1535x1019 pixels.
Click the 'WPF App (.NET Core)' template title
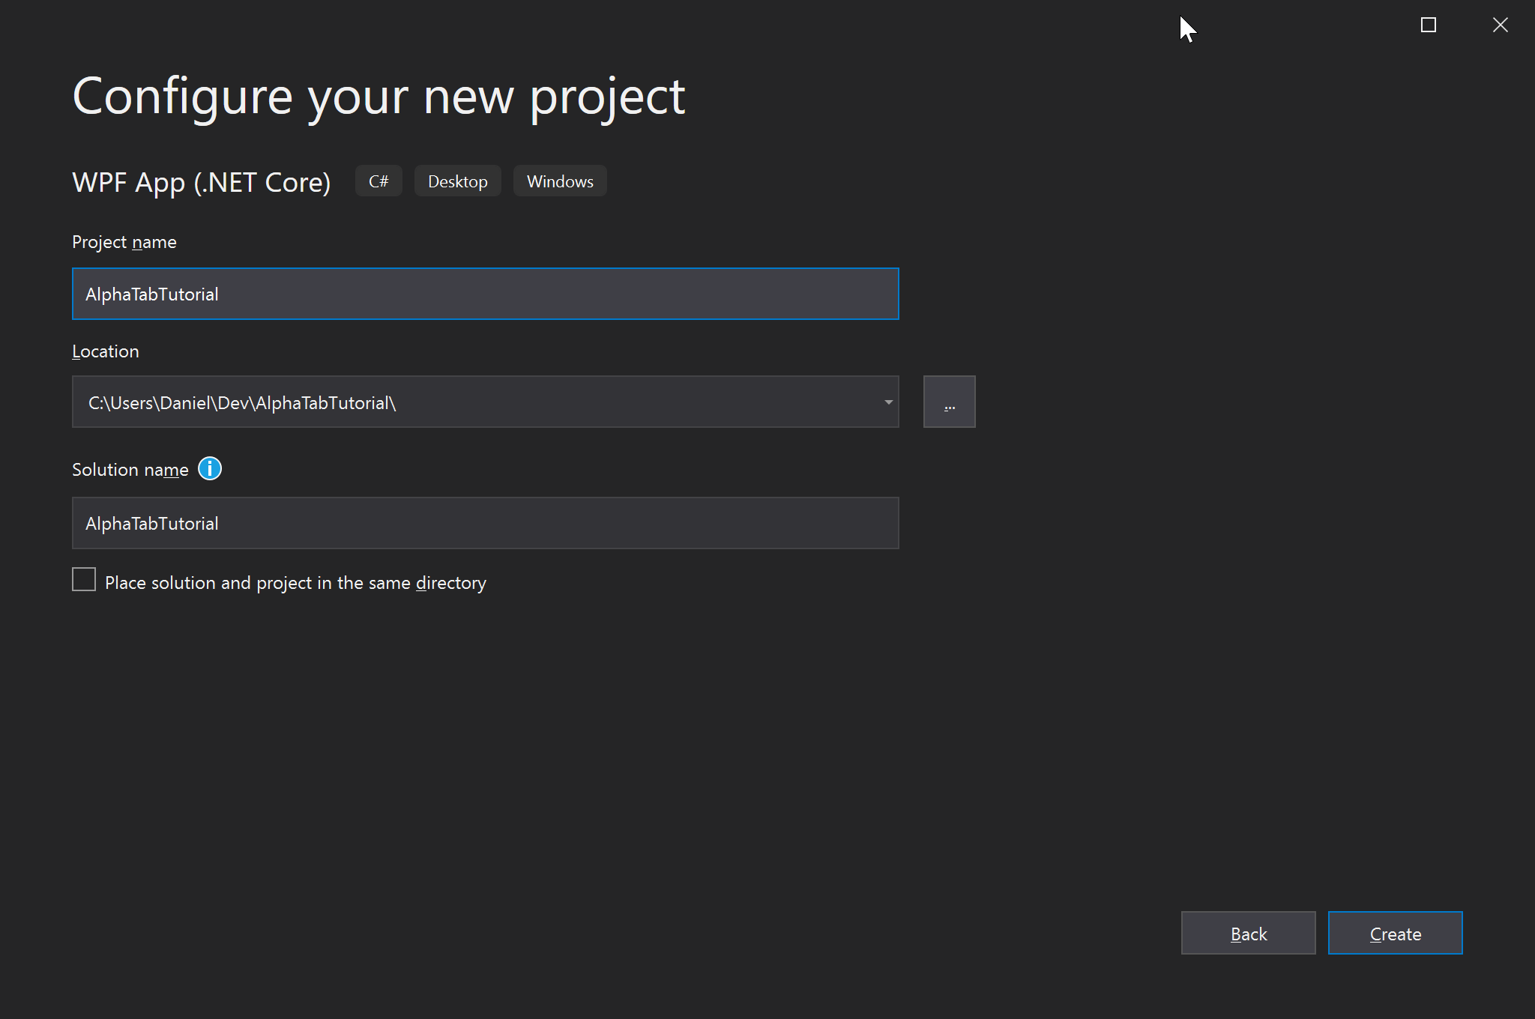tap(202, 182)
